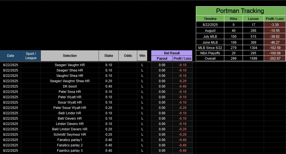Select the Bell/ Devers HR cell
This screenshot has height=154, width=286.
click(x=70, y=118)
